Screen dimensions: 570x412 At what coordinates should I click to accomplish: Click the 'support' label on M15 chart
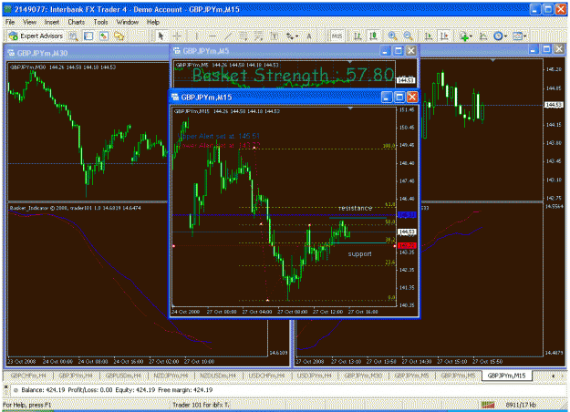pos(359,253)
